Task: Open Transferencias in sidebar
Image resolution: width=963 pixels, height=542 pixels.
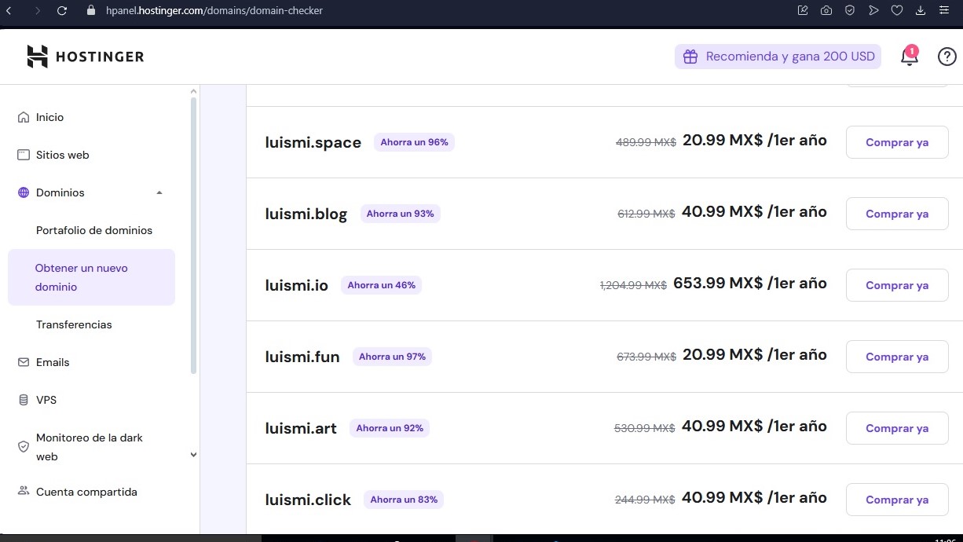Action: point(74,324)
